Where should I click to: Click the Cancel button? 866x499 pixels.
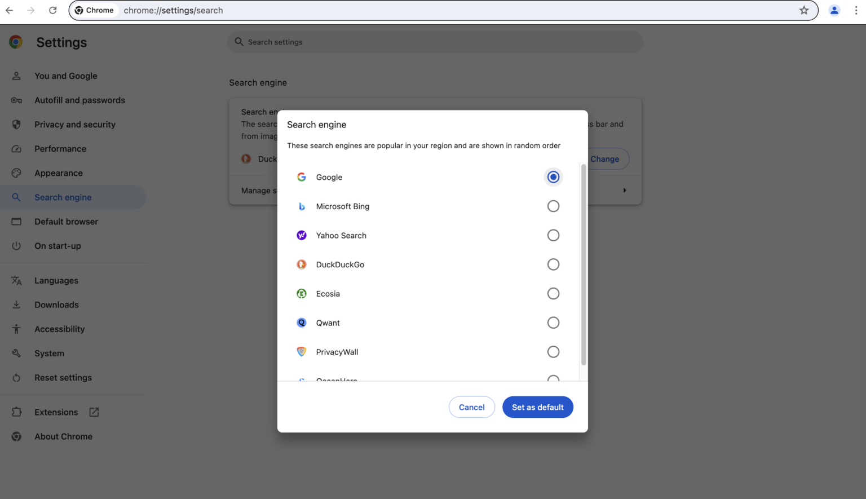click(x=472, y=407)
